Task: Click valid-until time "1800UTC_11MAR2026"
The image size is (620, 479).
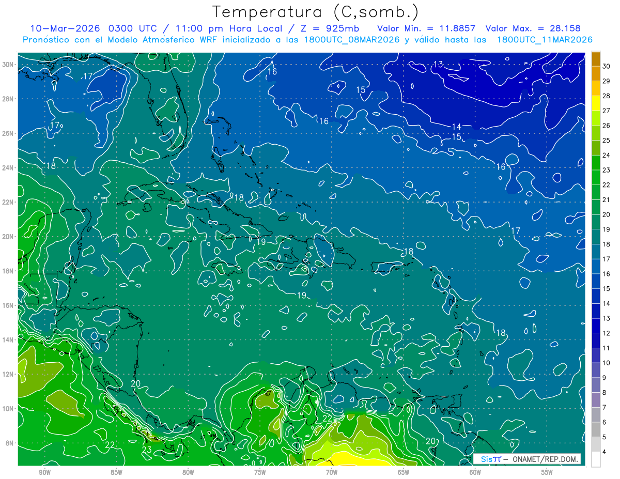Action: [545, 40]
